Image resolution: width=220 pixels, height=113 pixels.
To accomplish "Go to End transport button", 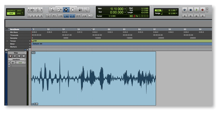I will [202, 16].
